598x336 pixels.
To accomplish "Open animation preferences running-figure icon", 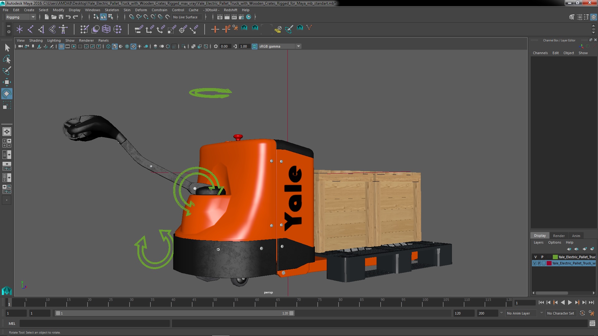I will coord(591,313).
